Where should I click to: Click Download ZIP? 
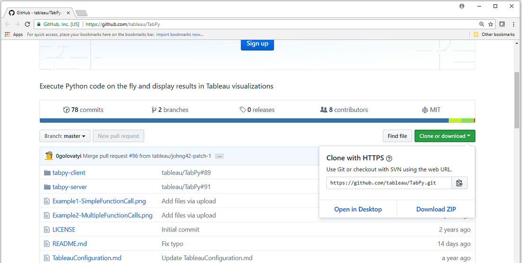(436, 209)
